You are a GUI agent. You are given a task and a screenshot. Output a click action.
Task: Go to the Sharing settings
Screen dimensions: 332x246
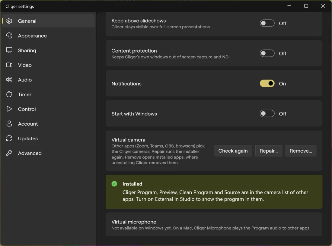click(48, 50)
